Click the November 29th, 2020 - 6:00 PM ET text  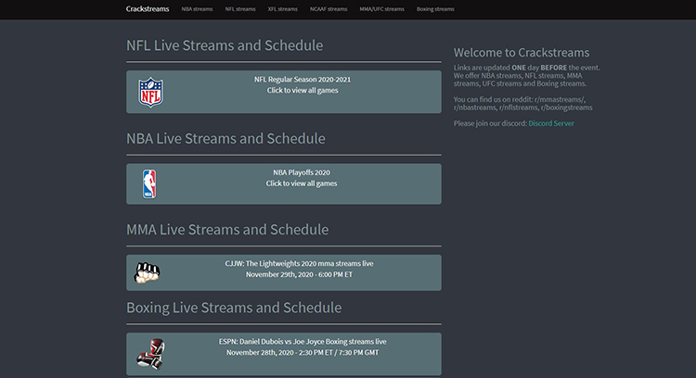coord(299,274)
